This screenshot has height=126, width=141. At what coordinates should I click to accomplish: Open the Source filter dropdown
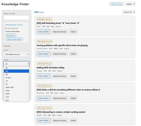[x=16, y=54]
